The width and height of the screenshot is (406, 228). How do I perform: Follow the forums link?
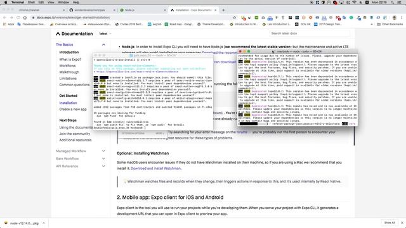(242, 132)
